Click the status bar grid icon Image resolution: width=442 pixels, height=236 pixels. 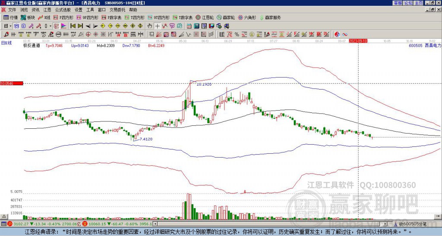click(3, 224)
